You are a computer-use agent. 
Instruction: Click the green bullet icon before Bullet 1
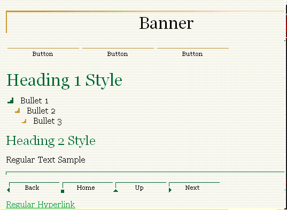coord(11,100)
